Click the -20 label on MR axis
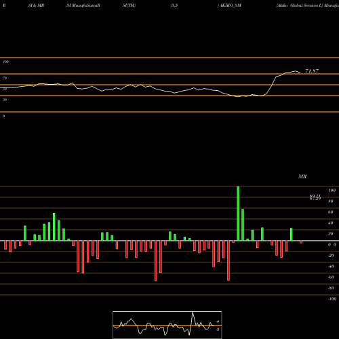The width and height of the screenshot is (339, 339). click(x=331, y=256)
